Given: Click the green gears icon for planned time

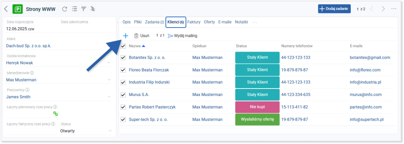Looking at the screenshot, I should [x=55, y=114].
